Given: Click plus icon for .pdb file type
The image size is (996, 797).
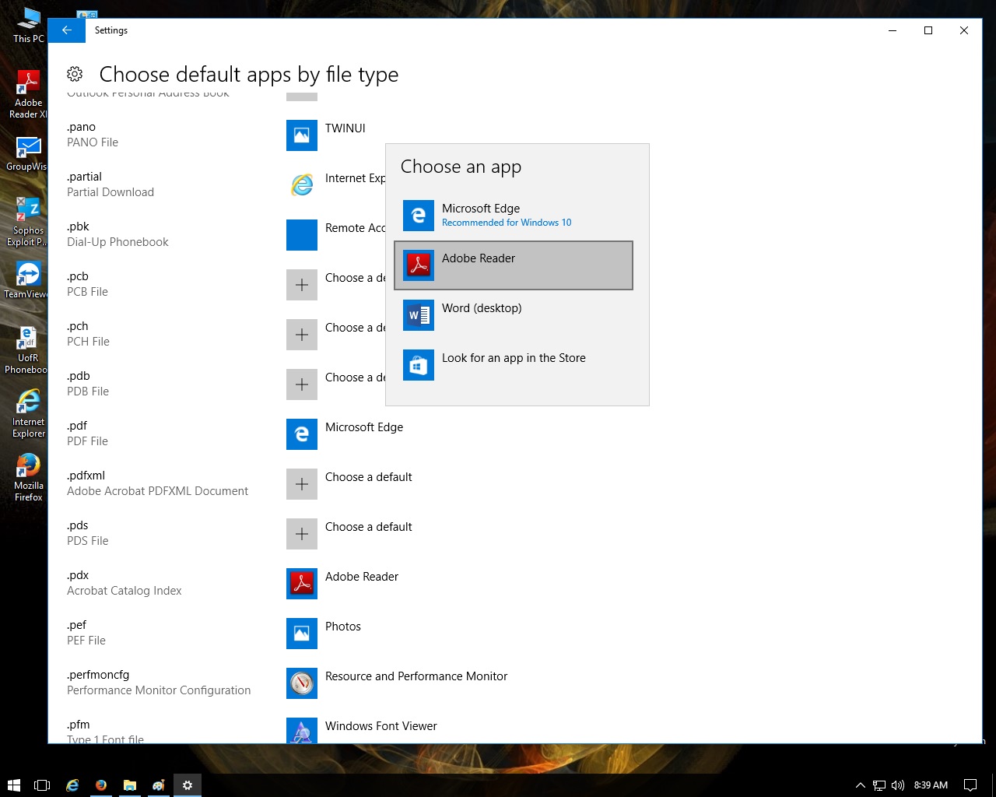Looking at the screenshot, I should click(302, 384).
